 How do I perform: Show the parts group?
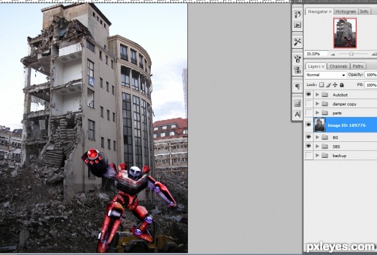point(309,112)
